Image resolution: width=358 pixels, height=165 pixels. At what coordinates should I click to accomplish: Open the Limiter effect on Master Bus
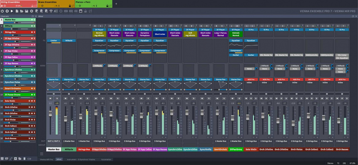click(54, 40)
